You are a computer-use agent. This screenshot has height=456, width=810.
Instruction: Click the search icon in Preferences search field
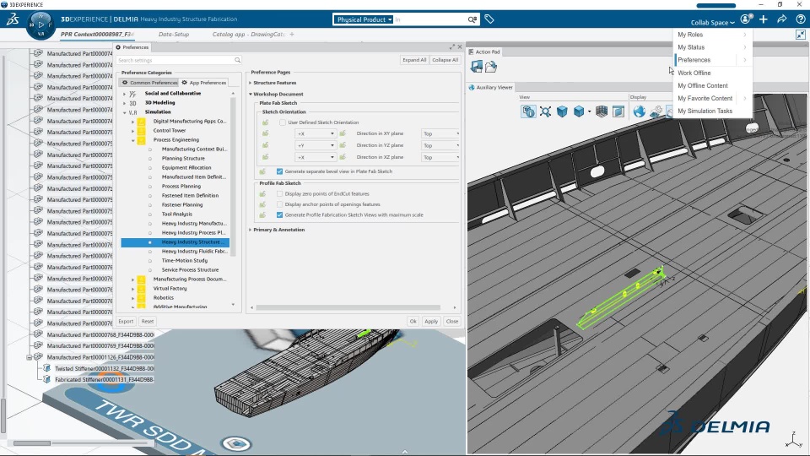coord(237,61)
